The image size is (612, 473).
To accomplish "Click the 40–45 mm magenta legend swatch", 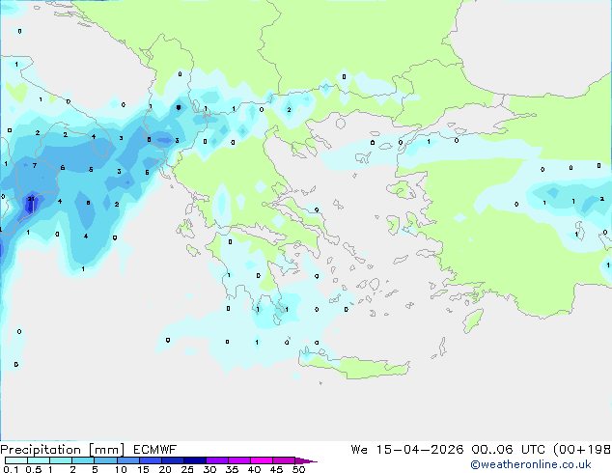I will click(x=262, y=460).
